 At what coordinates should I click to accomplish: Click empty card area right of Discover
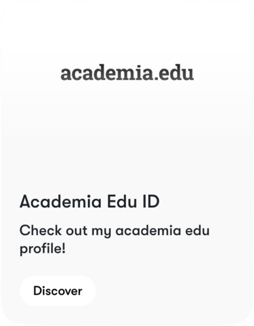[x=174, y=291]
